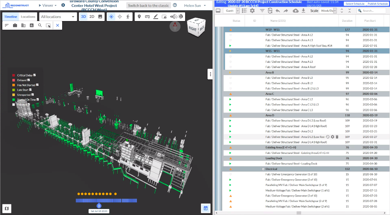Select the walk-through person navigation tool
This screenshot has width=390, height=215.
pyautogui.click(x=128, y=16)
